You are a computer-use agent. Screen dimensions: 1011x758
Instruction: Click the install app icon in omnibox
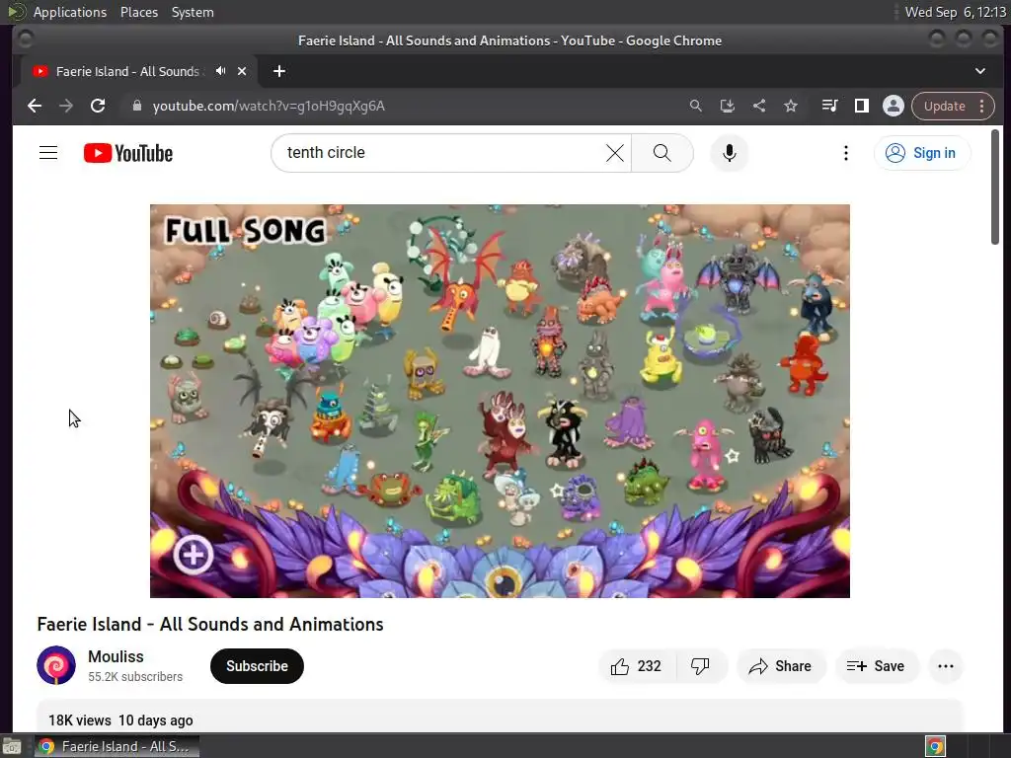coord(728,106)
